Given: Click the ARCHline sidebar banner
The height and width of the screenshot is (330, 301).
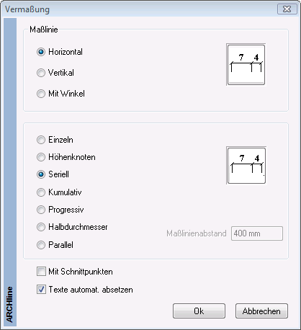Looking at the screenshot, I should (x=10, y=172).
